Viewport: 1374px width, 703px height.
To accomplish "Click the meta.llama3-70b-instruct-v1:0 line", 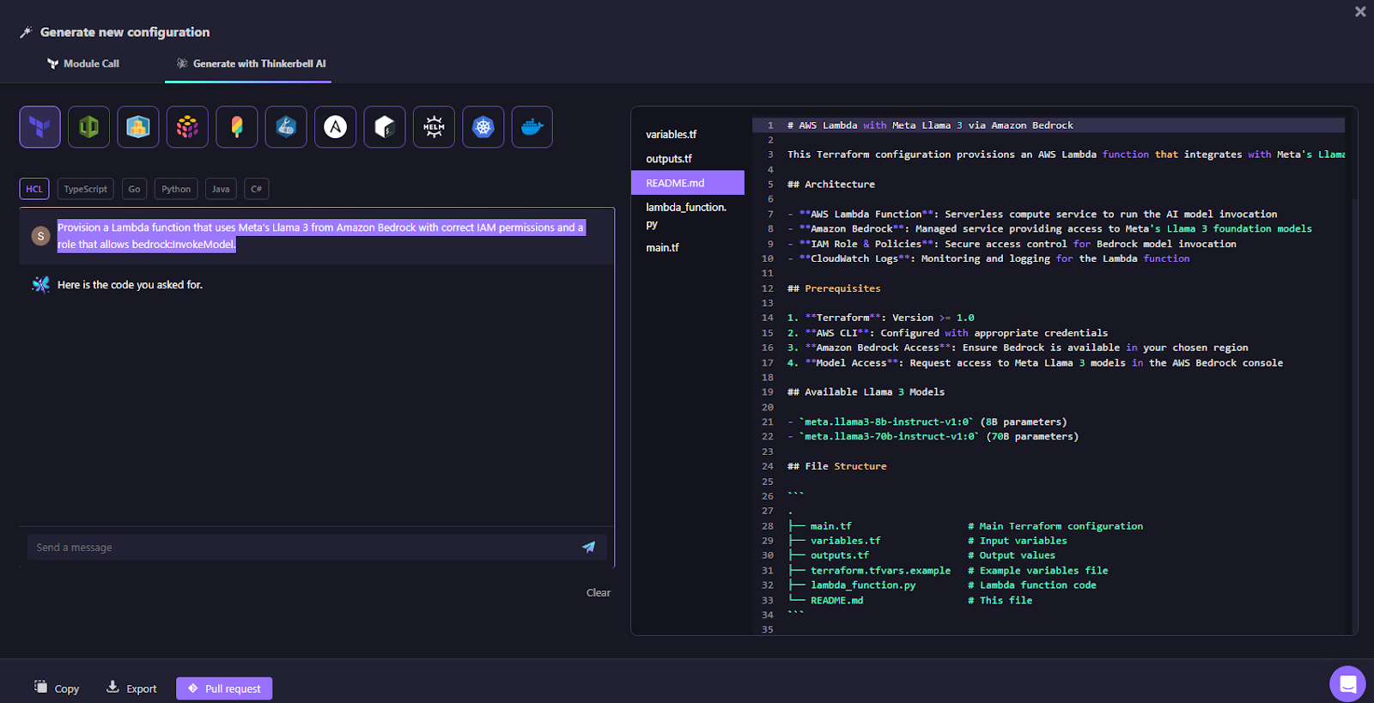I will click(x=933, y=437).
